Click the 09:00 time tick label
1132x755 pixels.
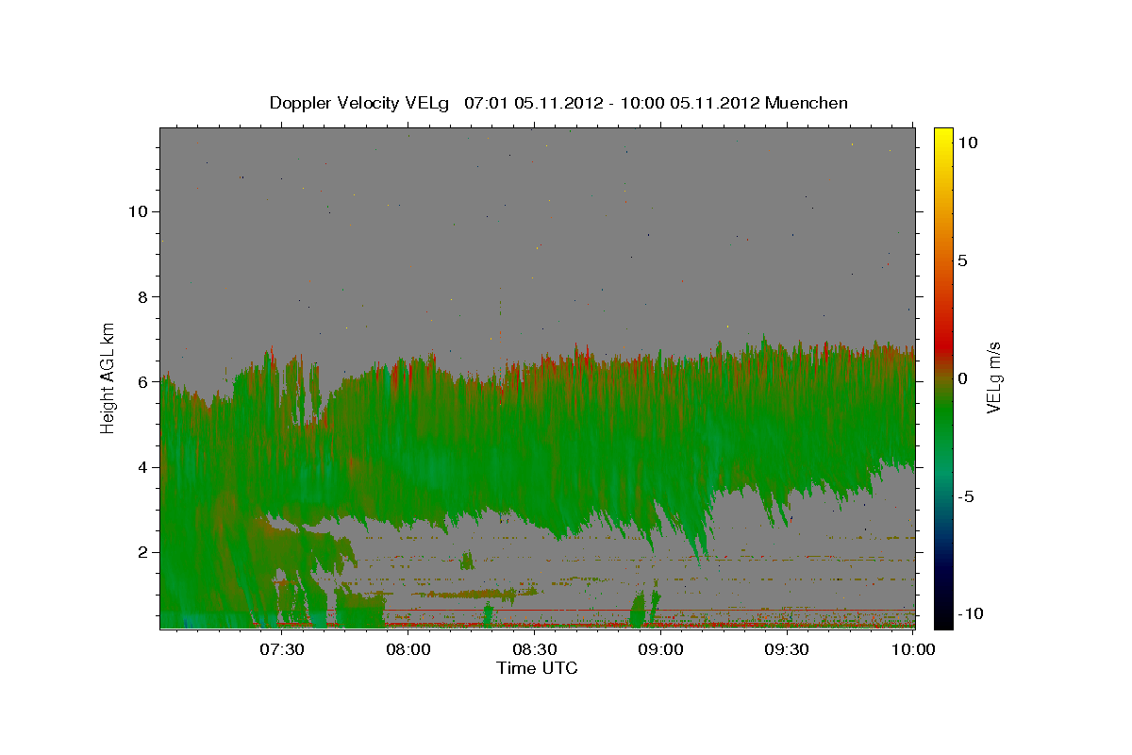pyautogui.click(x=660, y=650)
